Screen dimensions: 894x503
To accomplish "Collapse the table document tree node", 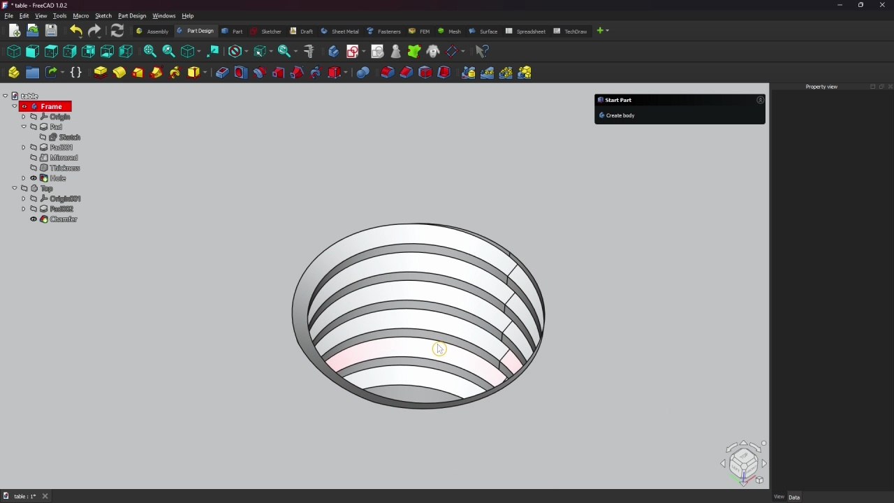I will 5,96.
